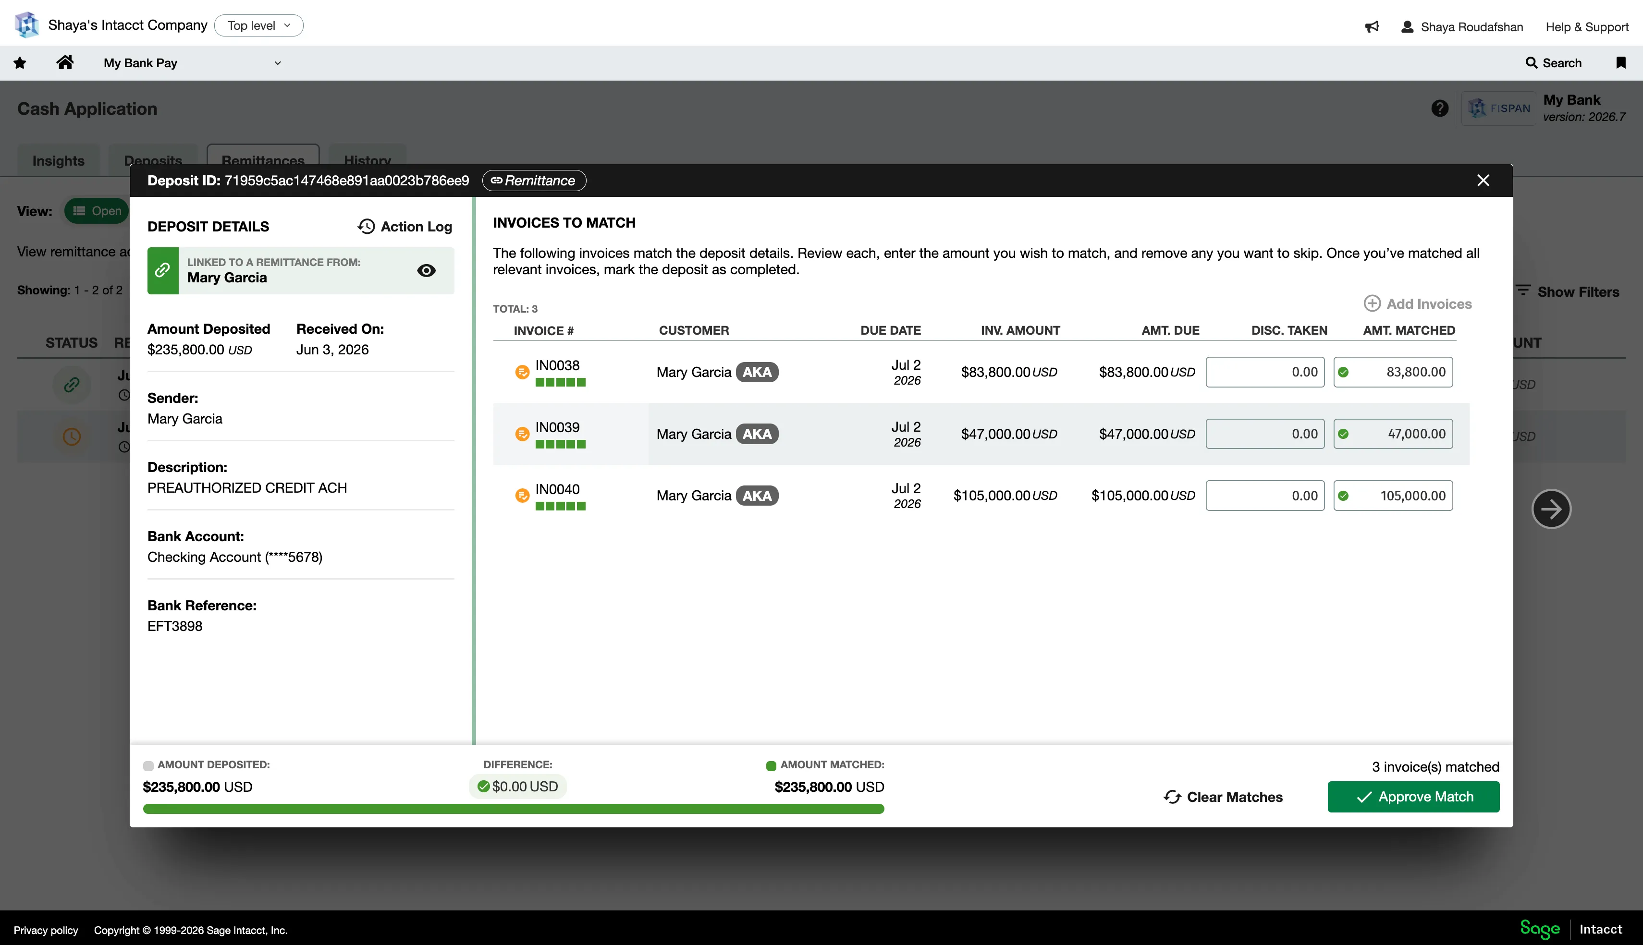The image size is (1643, 945).
Task: Go to next deposit with arrow button
Action: coord(1551,509)
